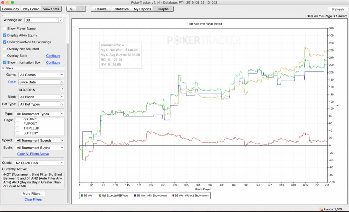Viewport: 349px width, 212px height.
Task: Open the Quick filter dropdown
Action: pos(39,163)
